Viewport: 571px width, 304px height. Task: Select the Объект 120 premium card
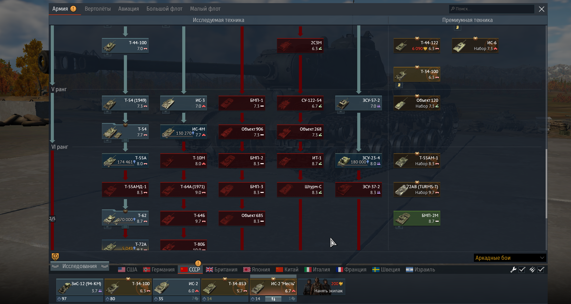[x=417, y=103]
